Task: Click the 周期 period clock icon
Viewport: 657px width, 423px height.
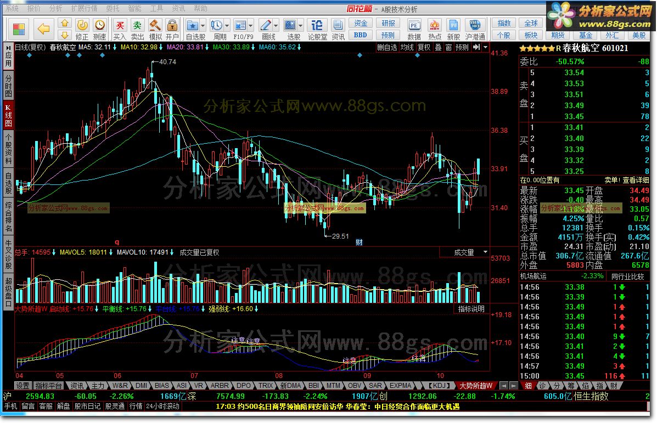Action: click(217, 26)
